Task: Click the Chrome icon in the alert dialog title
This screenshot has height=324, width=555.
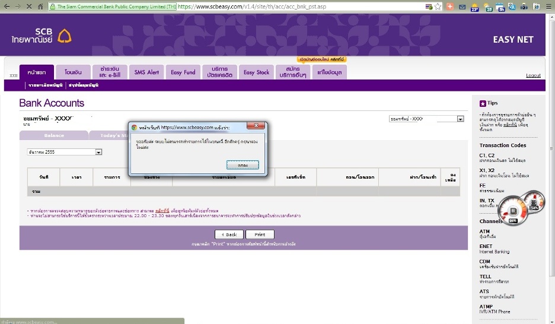Action: tap(134, 127)
